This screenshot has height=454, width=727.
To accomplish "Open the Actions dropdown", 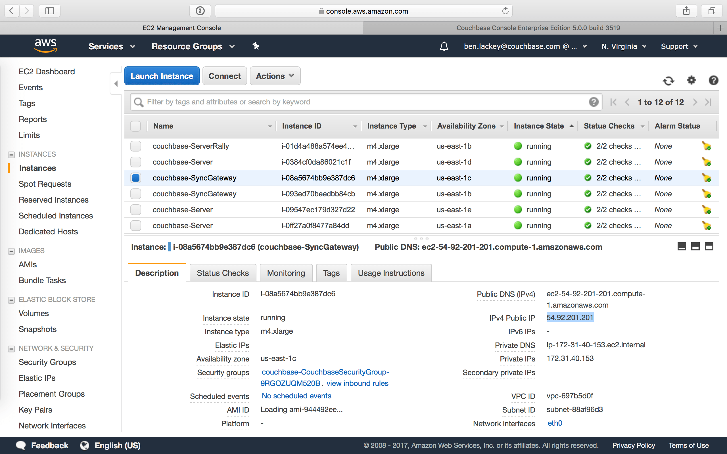I will point(275,76).
